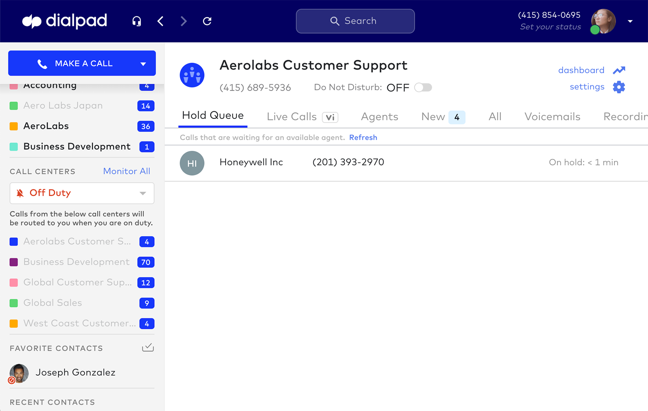Select Business Development call center with 70
Image resolution: width=648 pixels, height=411 pixels.
point(82,262)
